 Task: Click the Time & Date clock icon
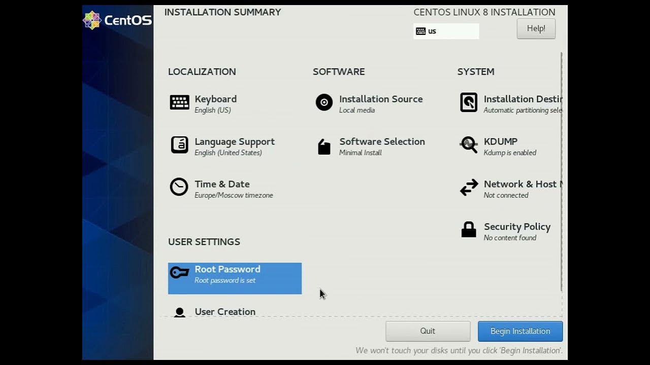(179, 187)
